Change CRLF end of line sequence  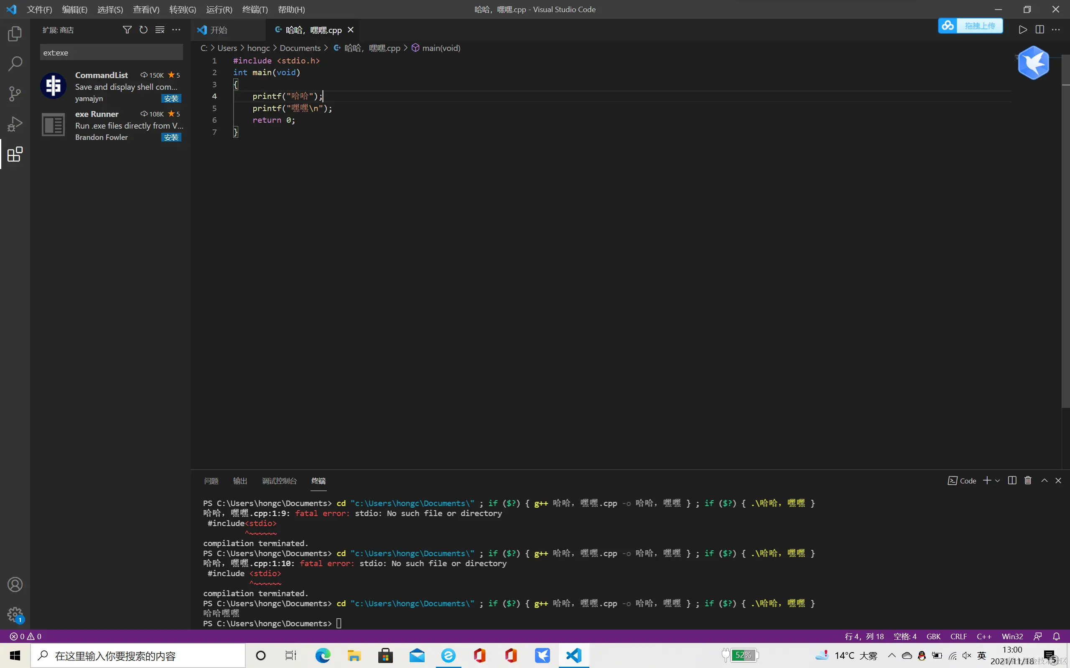pos(958,636)
